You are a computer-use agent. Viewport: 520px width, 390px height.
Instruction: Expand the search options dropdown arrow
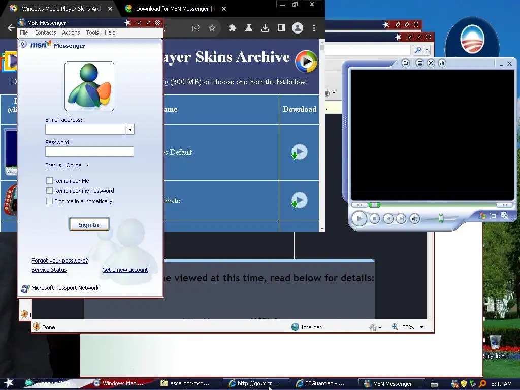(x=427, y=50)
